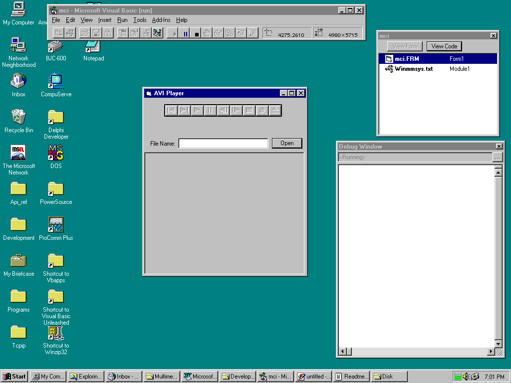
Task: Select mci.FRM in the project window
Action: coord(407,59)
